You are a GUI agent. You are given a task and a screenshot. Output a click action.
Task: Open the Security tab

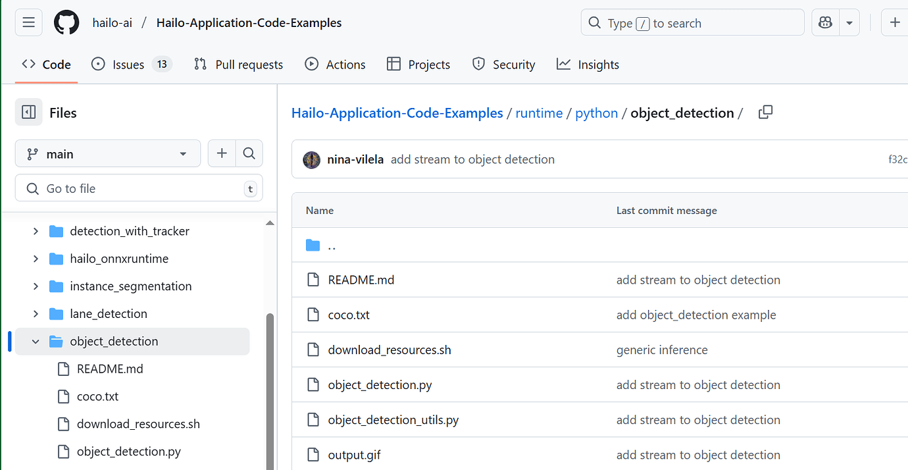point(503,65)
